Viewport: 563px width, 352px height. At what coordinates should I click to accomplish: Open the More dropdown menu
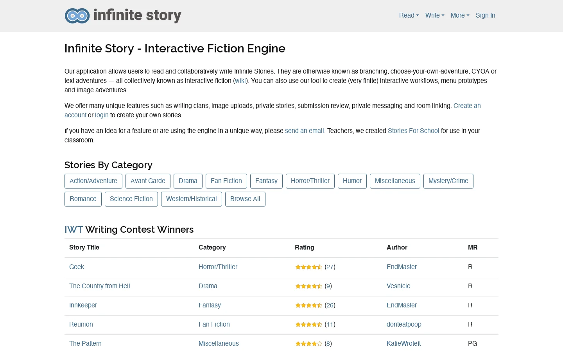point(460,16)
